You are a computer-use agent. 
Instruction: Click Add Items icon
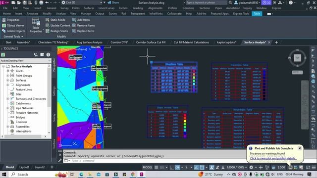pyautogui.click(x=74, y=20)
